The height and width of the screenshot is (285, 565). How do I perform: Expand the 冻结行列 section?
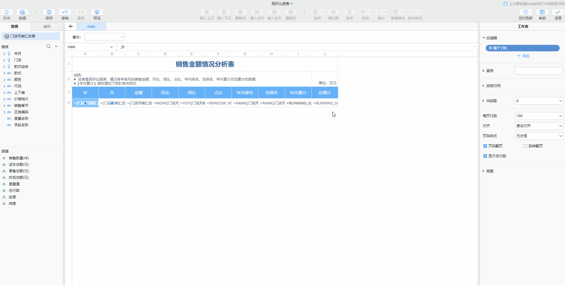click(x=493, y=86)
